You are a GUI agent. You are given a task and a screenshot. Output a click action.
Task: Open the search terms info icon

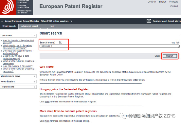point(61,42)
